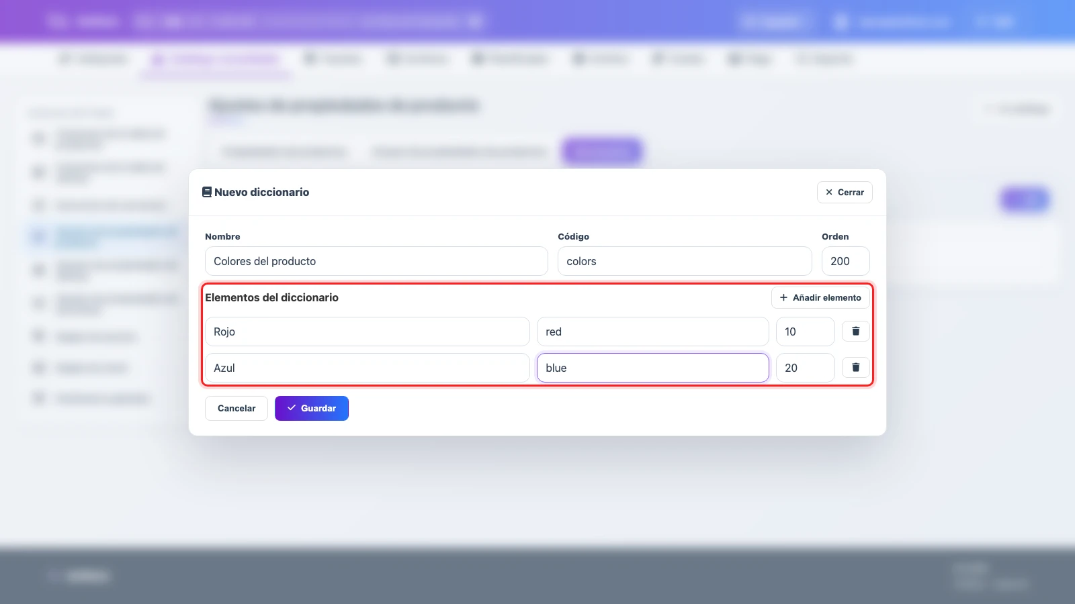Click the book icon beside Nuevo diccionario

[207, 192]
